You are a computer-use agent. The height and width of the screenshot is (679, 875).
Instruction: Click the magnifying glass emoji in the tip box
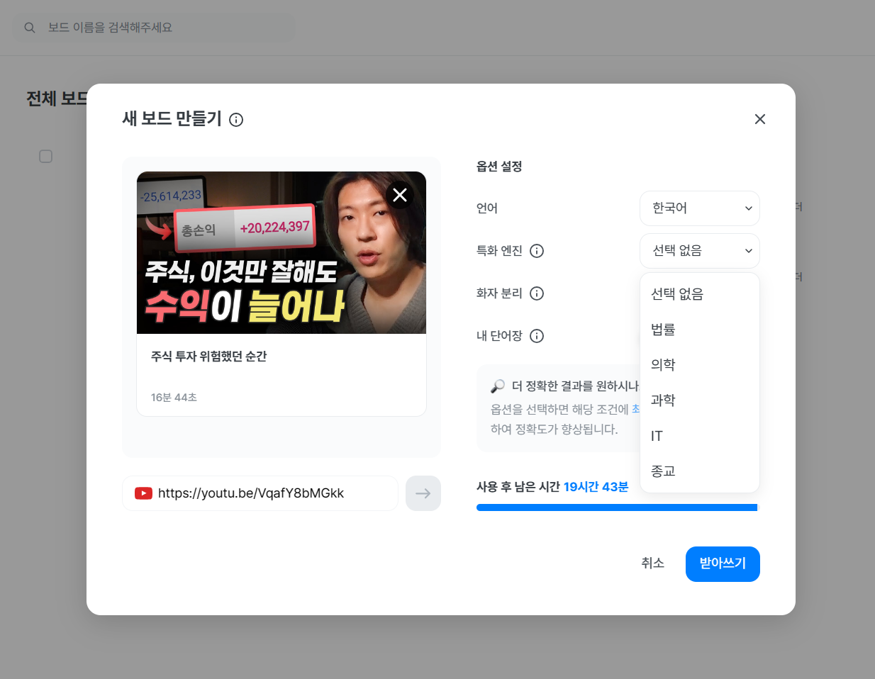click(498, 386)
